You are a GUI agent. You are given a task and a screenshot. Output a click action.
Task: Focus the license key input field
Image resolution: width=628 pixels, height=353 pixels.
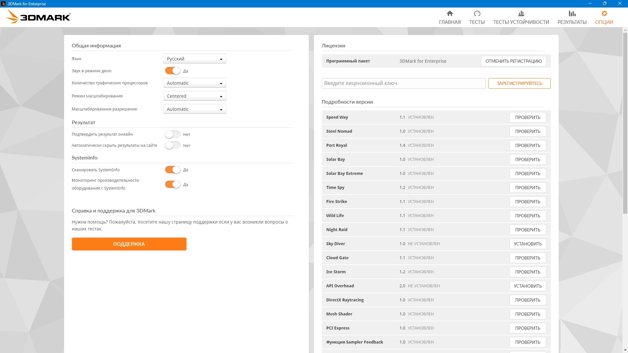(403, 83)
